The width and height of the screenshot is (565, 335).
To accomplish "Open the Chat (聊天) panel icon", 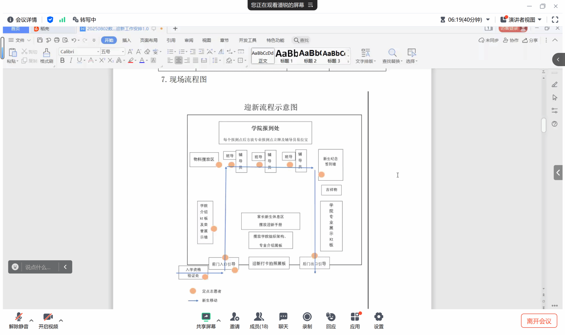I will [283, 317].
